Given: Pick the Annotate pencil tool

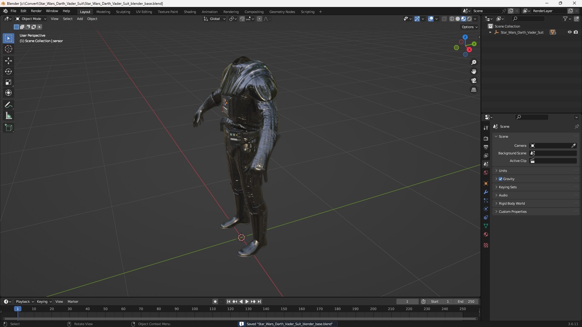Looking at the screenshot, I should click(8, 105).
